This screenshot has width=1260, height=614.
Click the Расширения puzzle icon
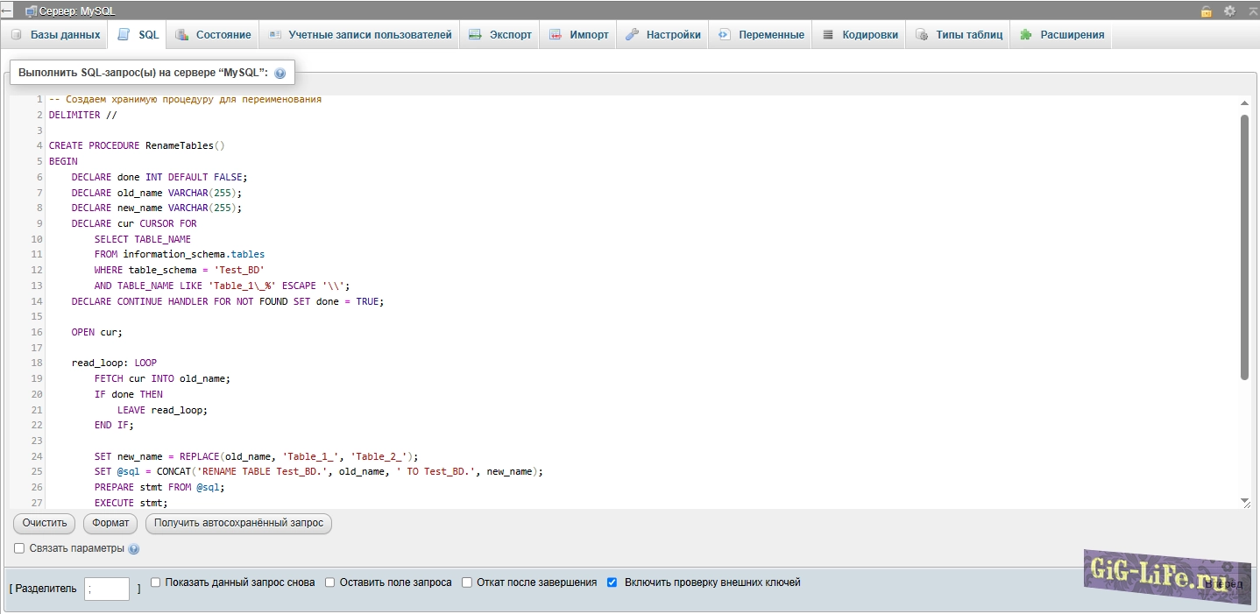[1025, 35]
